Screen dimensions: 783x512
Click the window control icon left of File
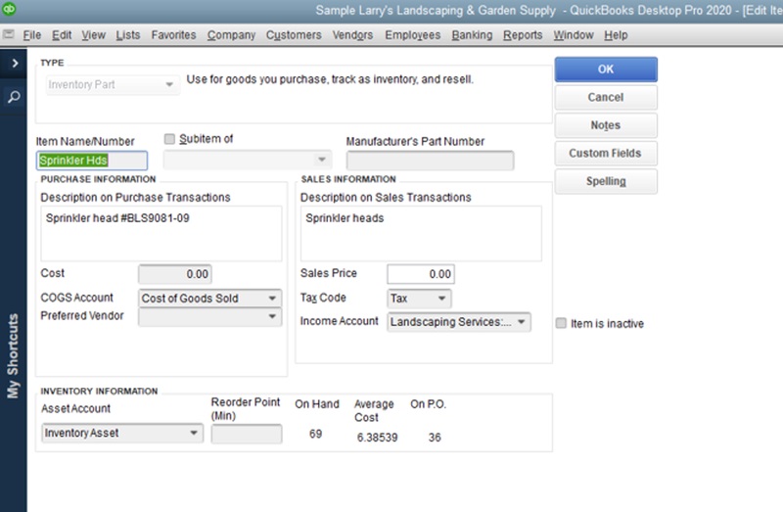tap(9, 35)
